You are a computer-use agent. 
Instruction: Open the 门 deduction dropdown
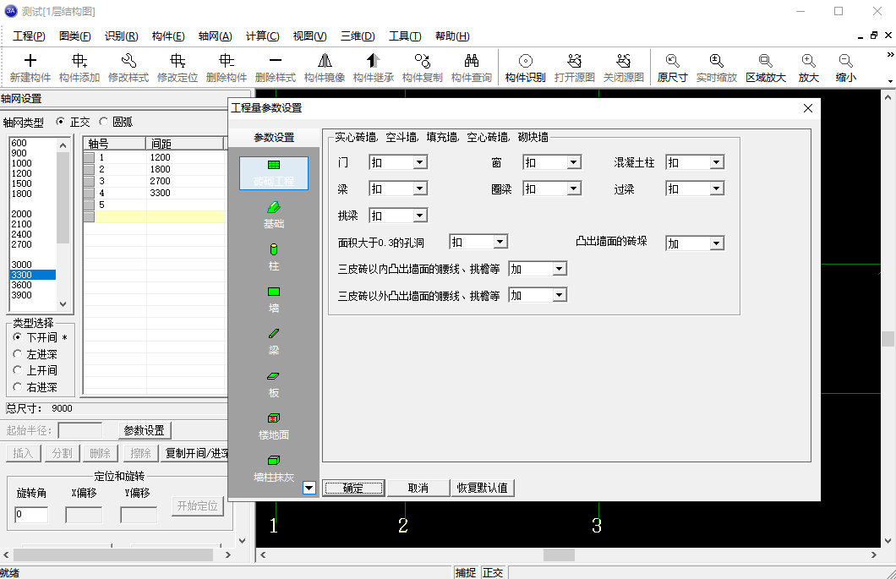(x=419, y=162)
